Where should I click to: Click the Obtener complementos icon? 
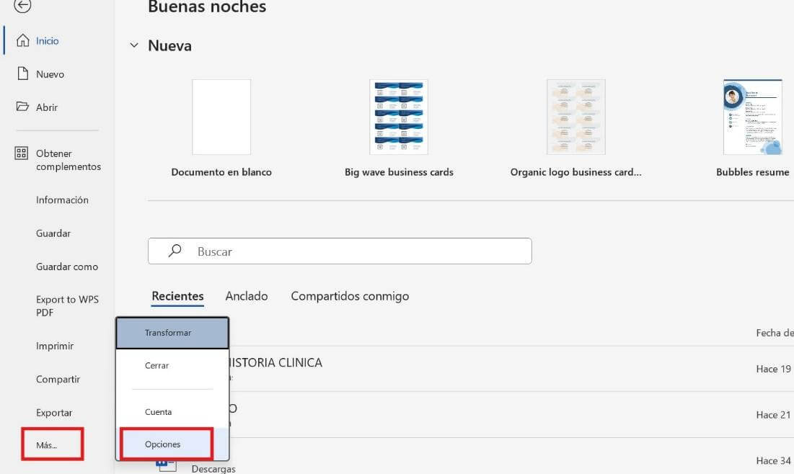point(22,153)
